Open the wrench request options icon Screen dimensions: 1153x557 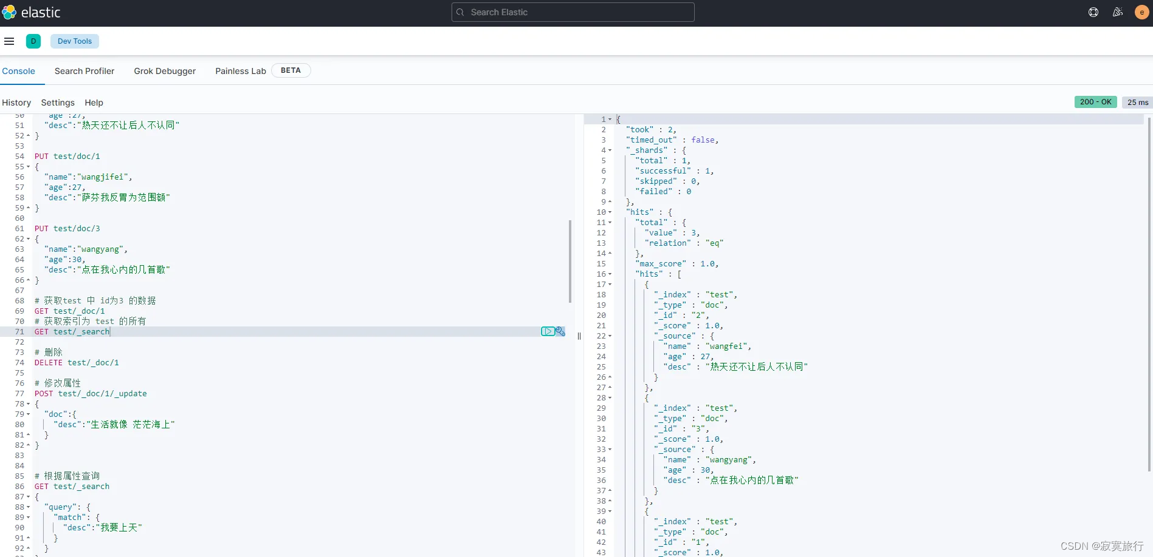pyautogui.click(x=560, y=331)
